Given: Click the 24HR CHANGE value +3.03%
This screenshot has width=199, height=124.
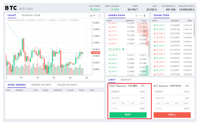Looking at the screenshot, I should 115,10.
